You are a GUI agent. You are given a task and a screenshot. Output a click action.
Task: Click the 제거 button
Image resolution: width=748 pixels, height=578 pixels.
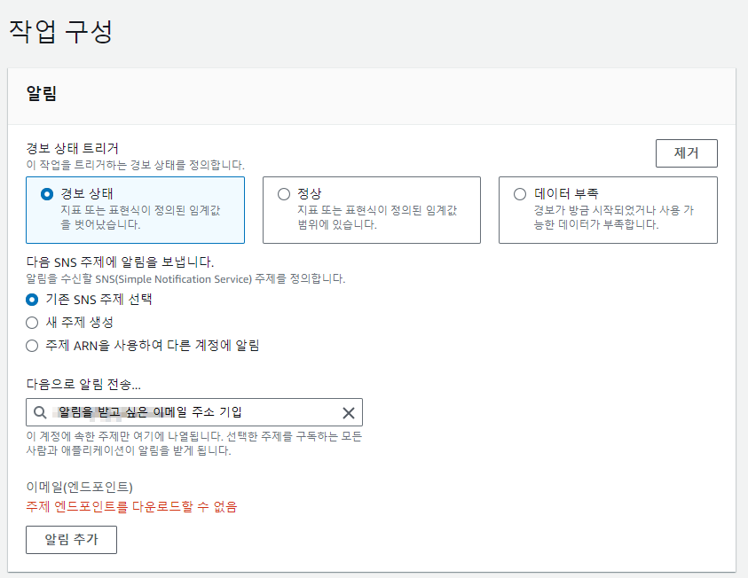[687, 153]
